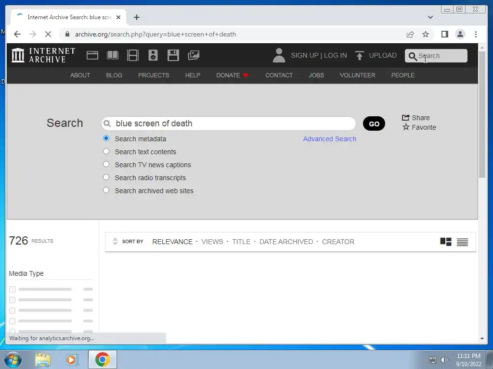Open the HELP menu item

pyautogui.click(x=193, y=75)
